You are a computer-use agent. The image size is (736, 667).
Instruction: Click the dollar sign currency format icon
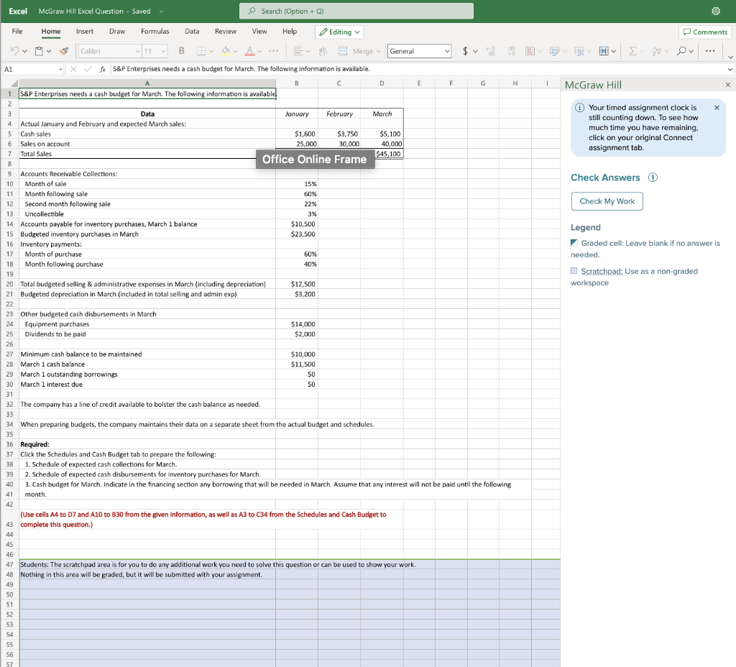[466, 51]
